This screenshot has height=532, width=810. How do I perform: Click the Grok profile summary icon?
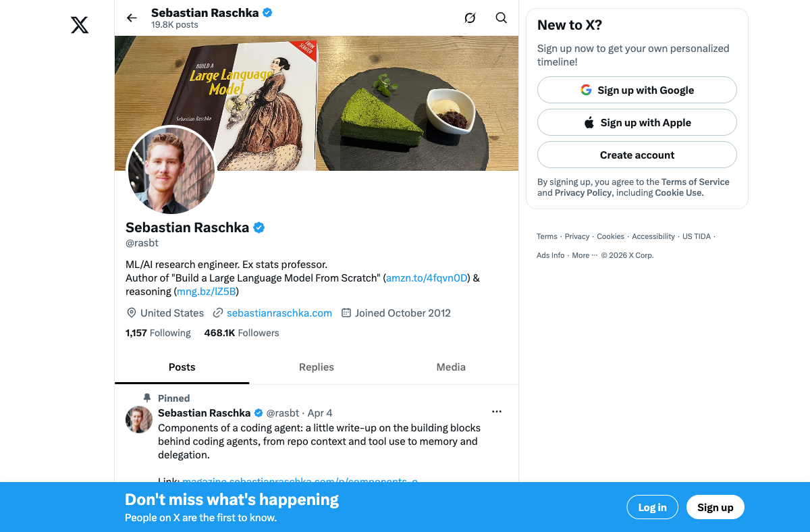pos(470,18)
